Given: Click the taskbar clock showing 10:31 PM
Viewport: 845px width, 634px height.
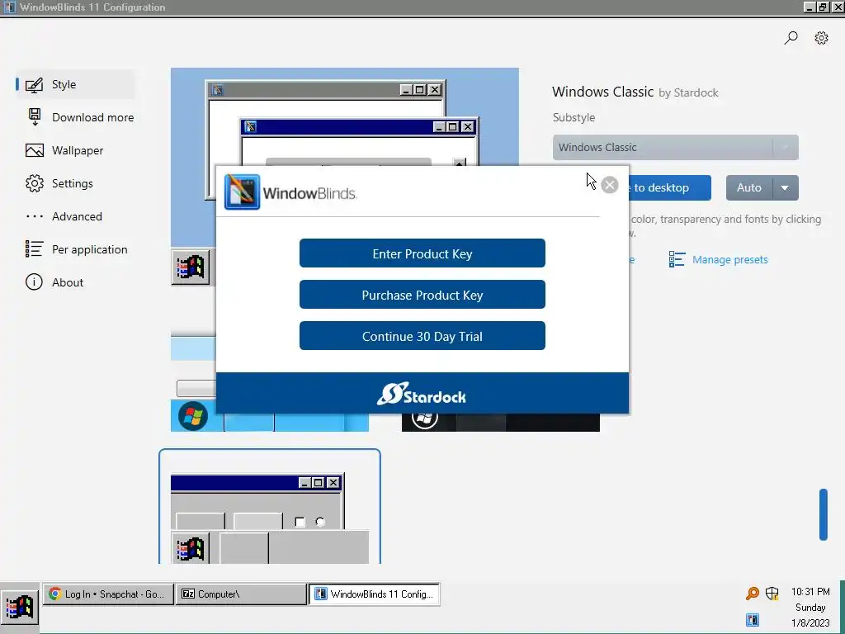Looking at the screenshot, I should point(810,592).
